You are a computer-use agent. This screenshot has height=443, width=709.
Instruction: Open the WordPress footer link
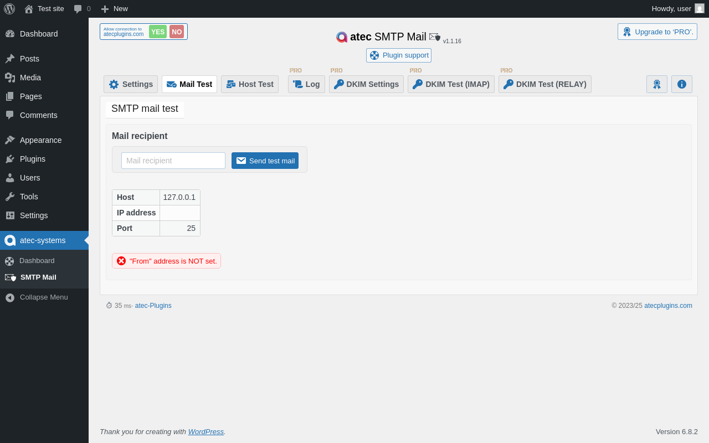click(x=206, y=431)
